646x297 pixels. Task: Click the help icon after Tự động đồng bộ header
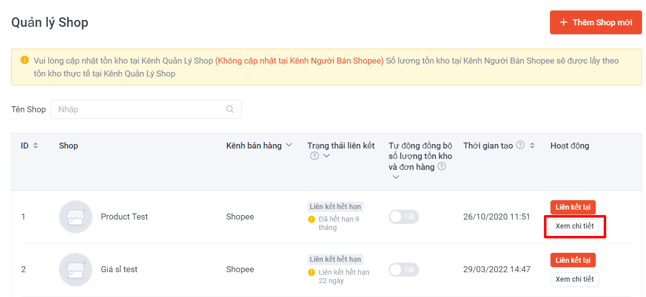tap(441, 166)
